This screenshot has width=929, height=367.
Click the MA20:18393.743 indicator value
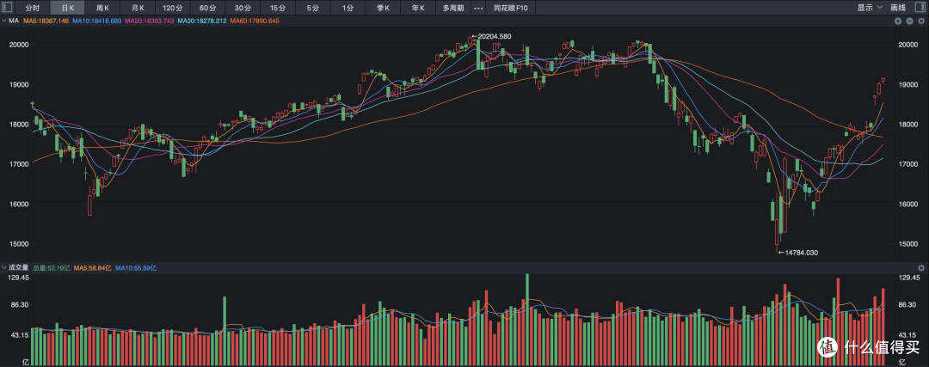coord(149,21)
